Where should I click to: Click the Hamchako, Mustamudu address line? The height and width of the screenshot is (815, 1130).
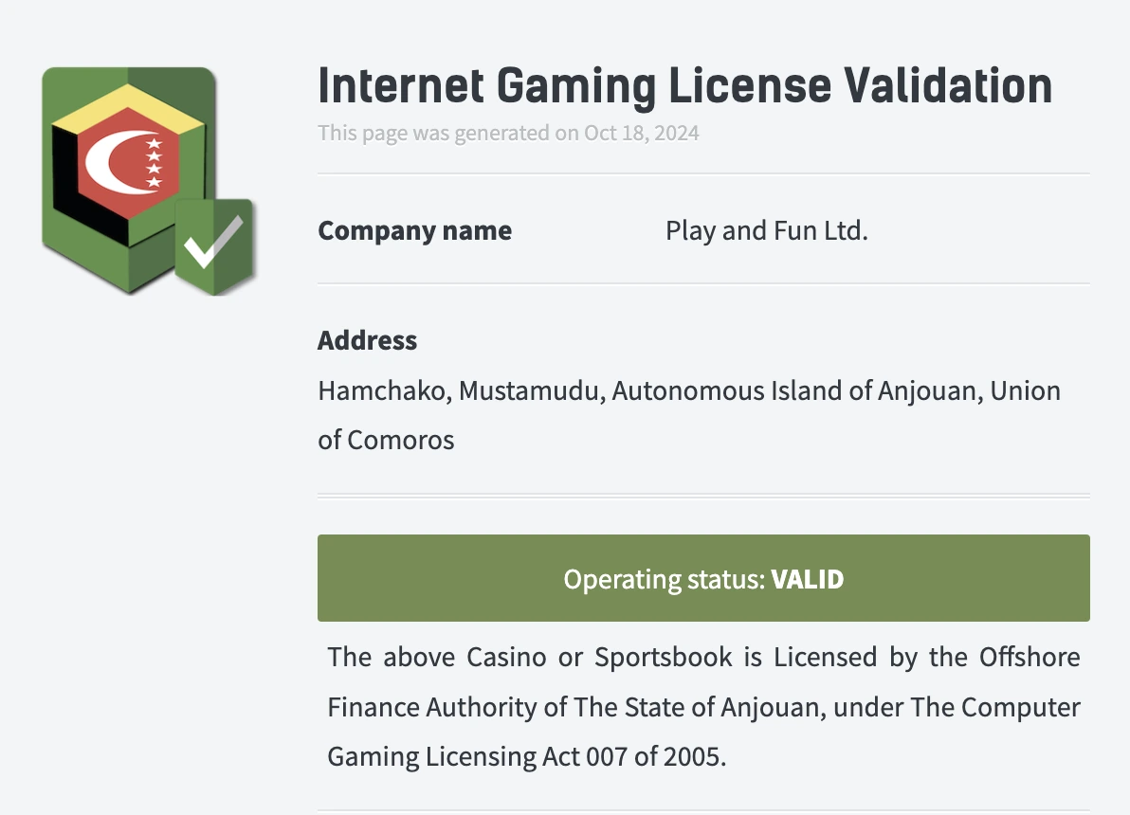click(689, 390)
